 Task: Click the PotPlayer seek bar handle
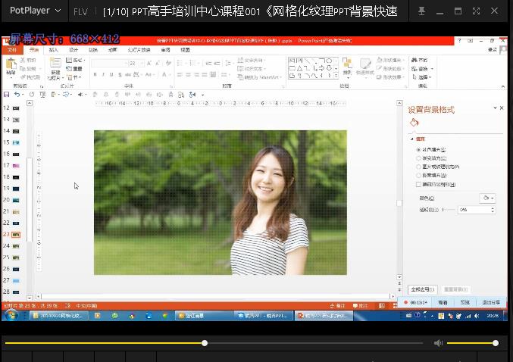[x=205, y=343]
